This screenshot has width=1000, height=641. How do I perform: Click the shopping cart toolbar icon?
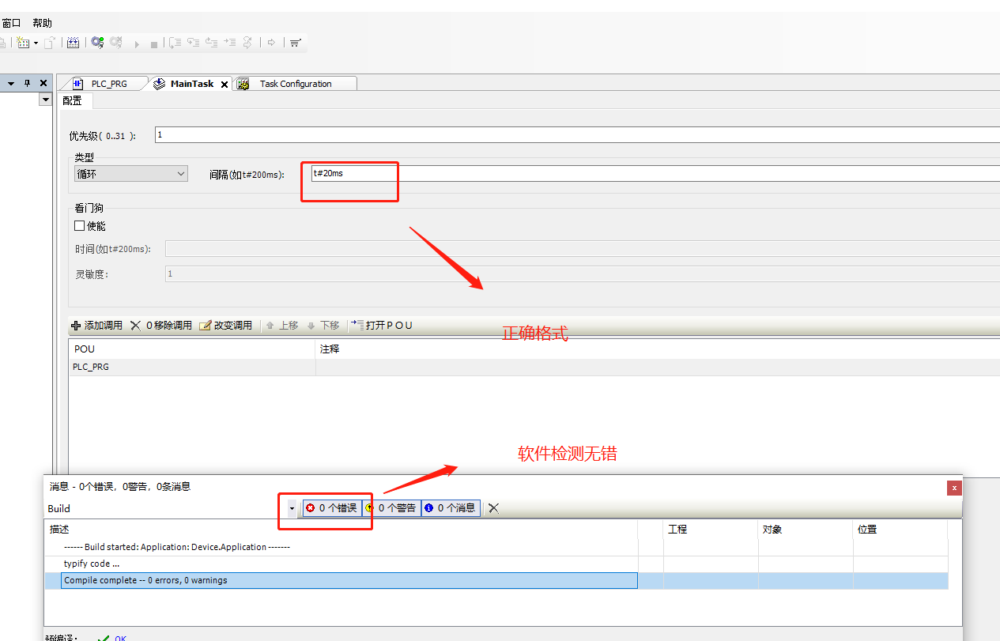coord(295,43)
